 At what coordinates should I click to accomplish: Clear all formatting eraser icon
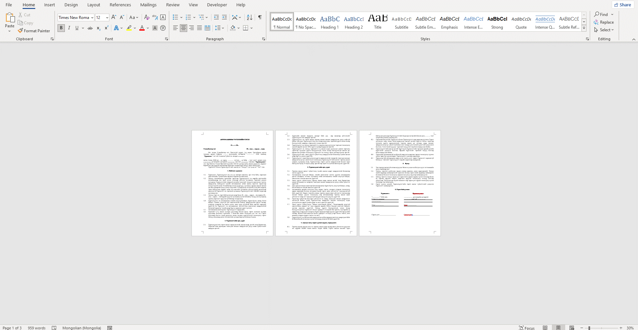tap(147, 17)
